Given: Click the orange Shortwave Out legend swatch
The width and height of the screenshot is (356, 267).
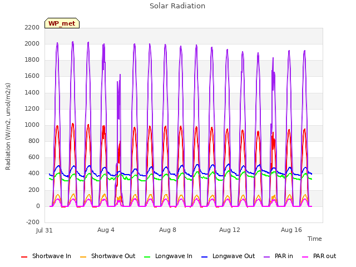Looking at the screenshot, I should tap(83, 257).
